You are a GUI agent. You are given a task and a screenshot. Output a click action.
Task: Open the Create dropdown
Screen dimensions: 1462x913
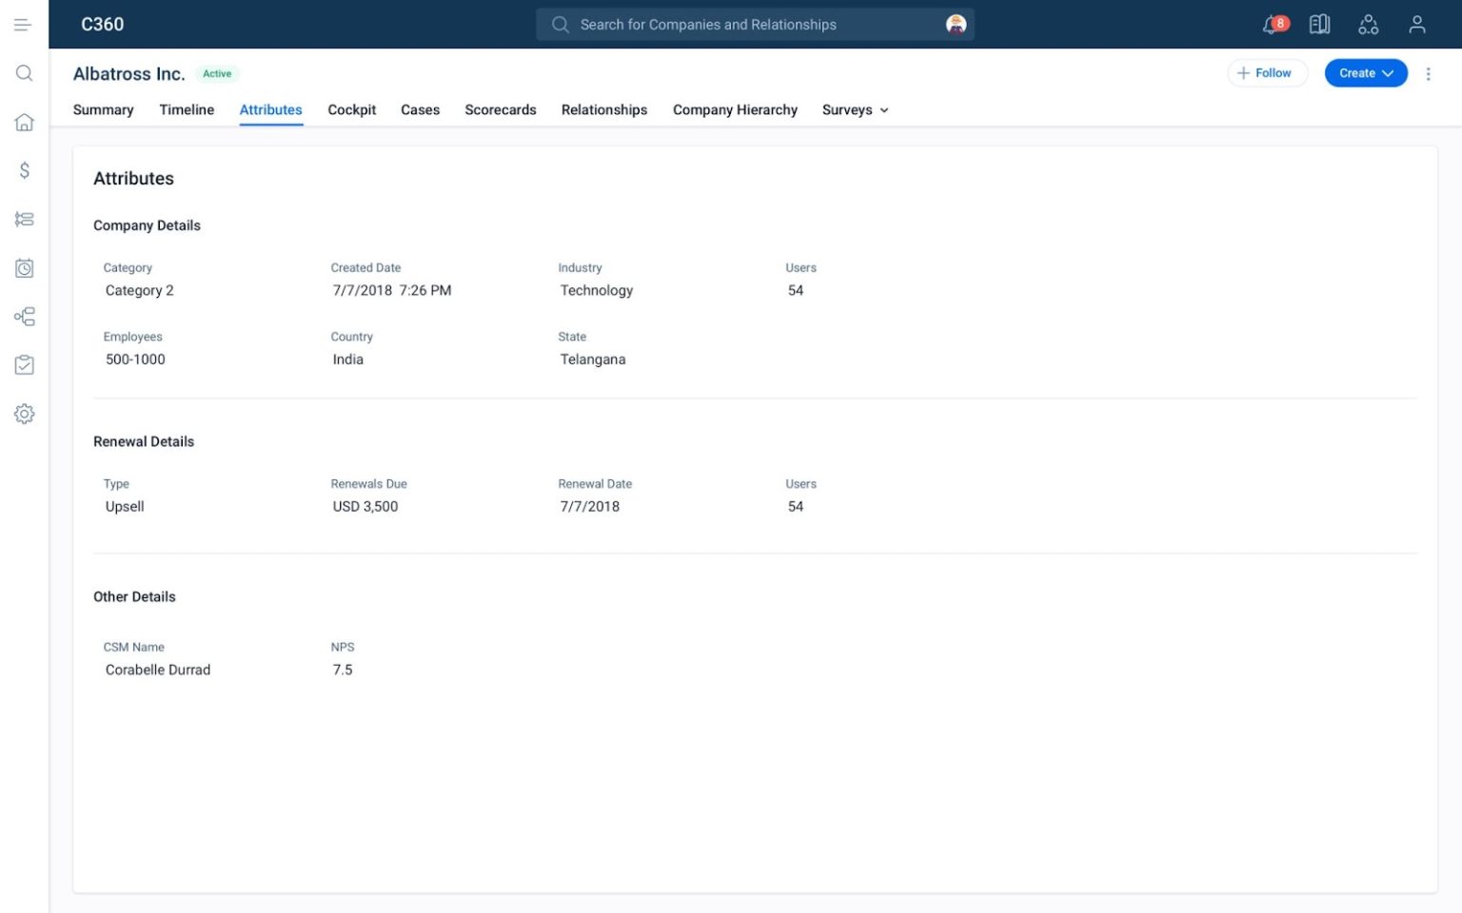(x=1366, y=72)
